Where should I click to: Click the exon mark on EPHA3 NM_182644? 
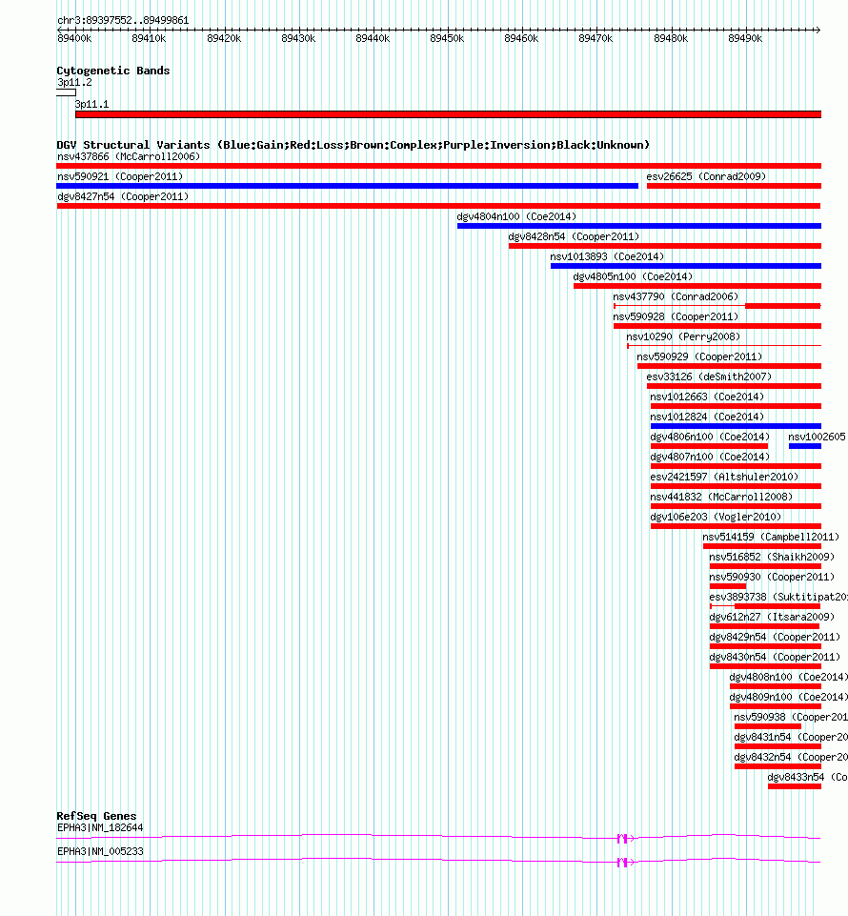623,838
